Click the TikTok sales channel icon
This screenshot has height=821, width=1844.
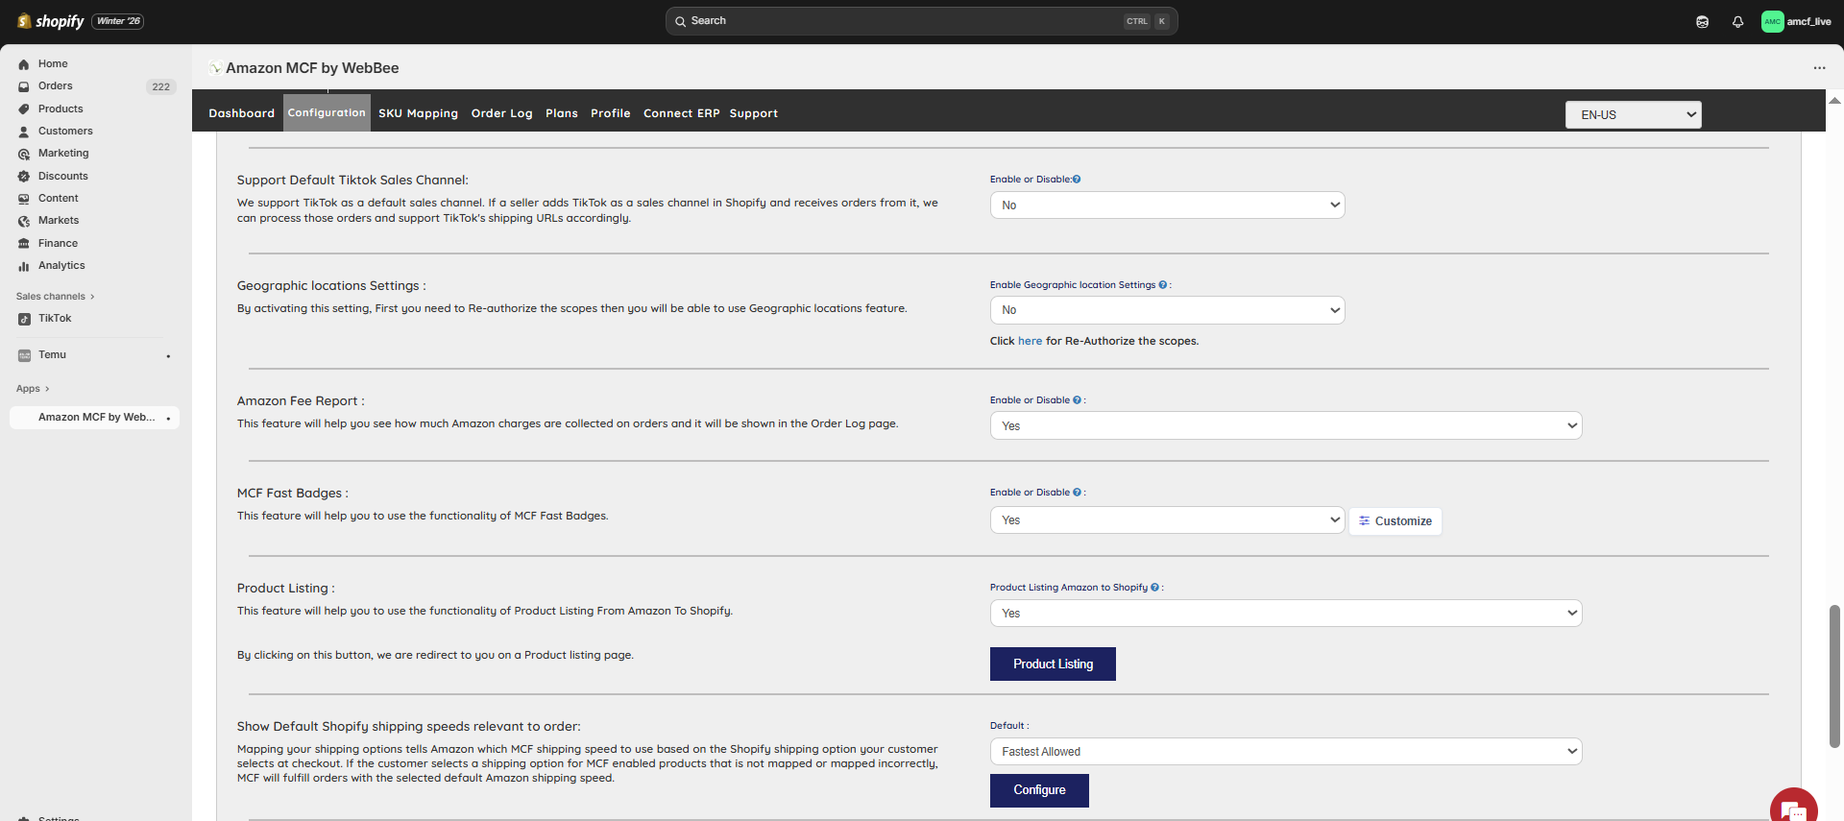click(24, 319)
